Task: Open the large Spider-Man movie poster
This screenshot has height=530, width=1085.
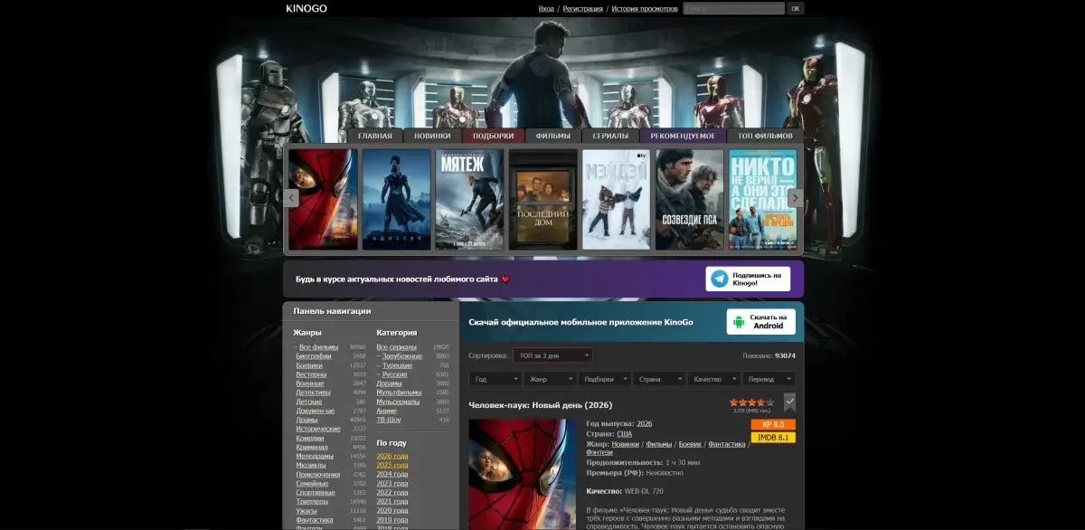Action: click(523, 474)
